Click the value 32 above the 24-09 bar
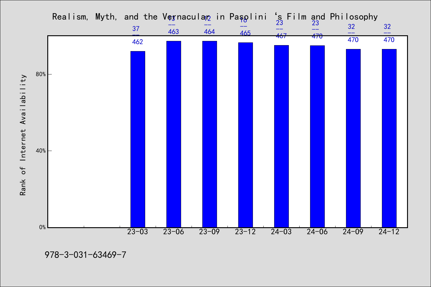The height and width of the screenshot is (287, 431). pyautogui.click(x=351, y=27)
